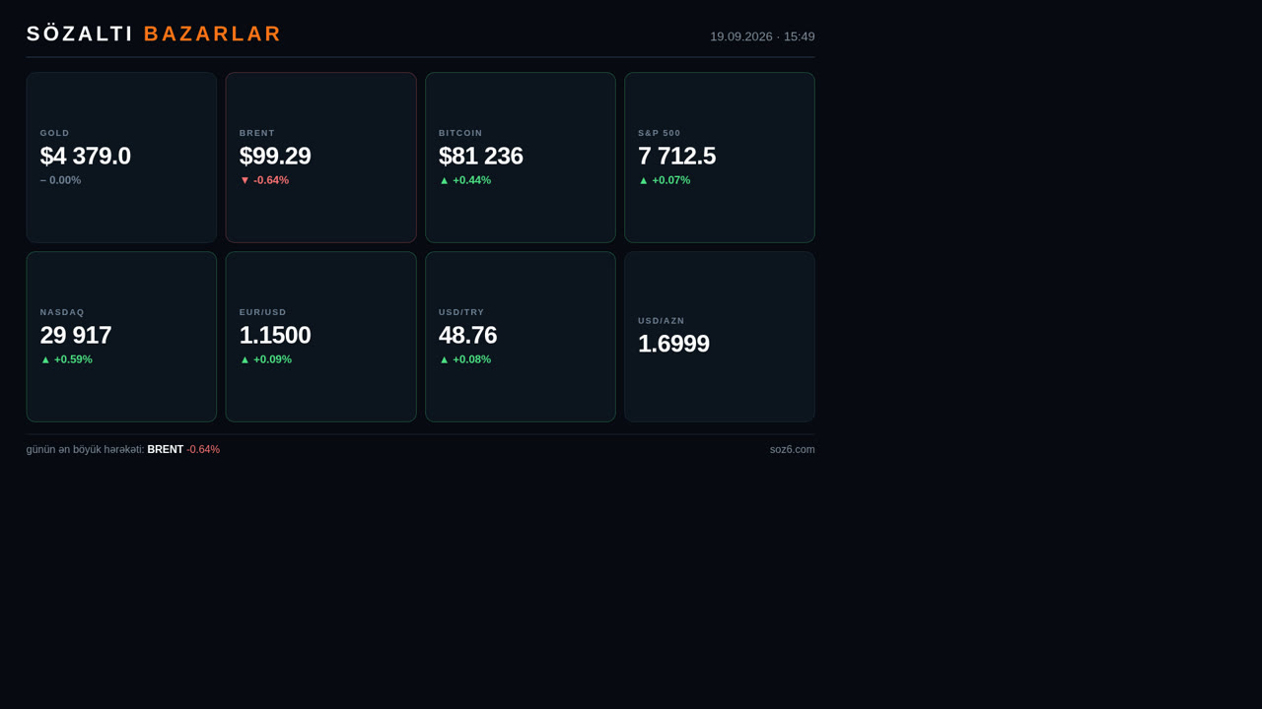Select the USD/AZN currency card
Image resolution: width=1262 pixels, height=709 pixels.
pos(720,337)
